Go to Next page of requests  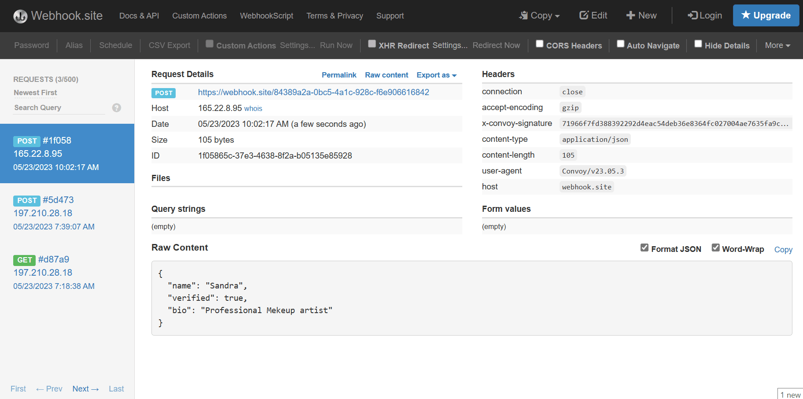[85, 388]
